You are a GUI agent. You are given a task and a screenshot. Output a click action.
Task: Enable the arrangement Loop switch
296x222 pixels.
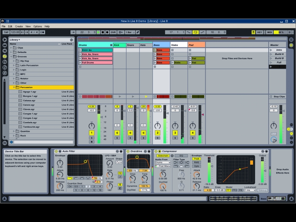pyautogui.click(x=195, y=32)
